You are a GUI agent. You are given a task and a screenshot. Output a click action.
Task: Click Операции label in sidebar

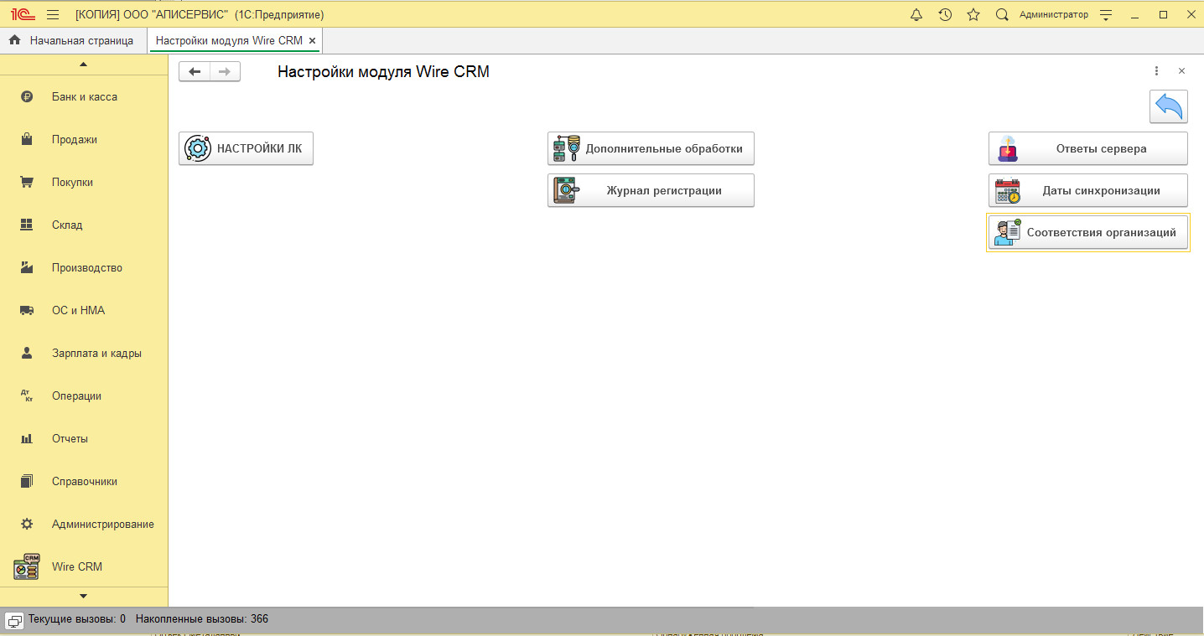(x=76, y=396)
